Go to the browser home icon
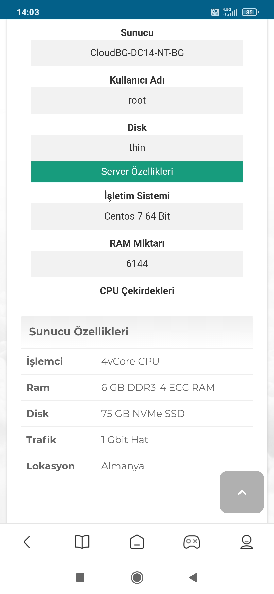 pos(137,542)
